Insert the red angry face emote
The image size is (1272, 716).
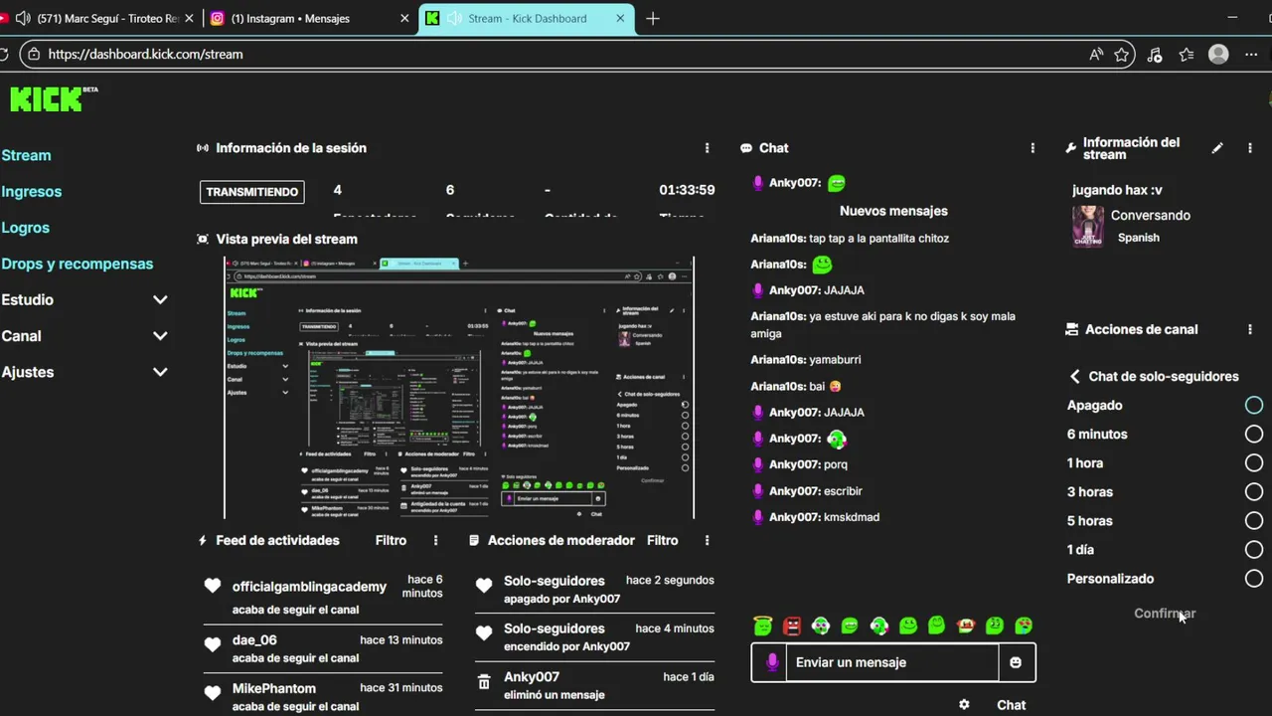click(792, 626)
